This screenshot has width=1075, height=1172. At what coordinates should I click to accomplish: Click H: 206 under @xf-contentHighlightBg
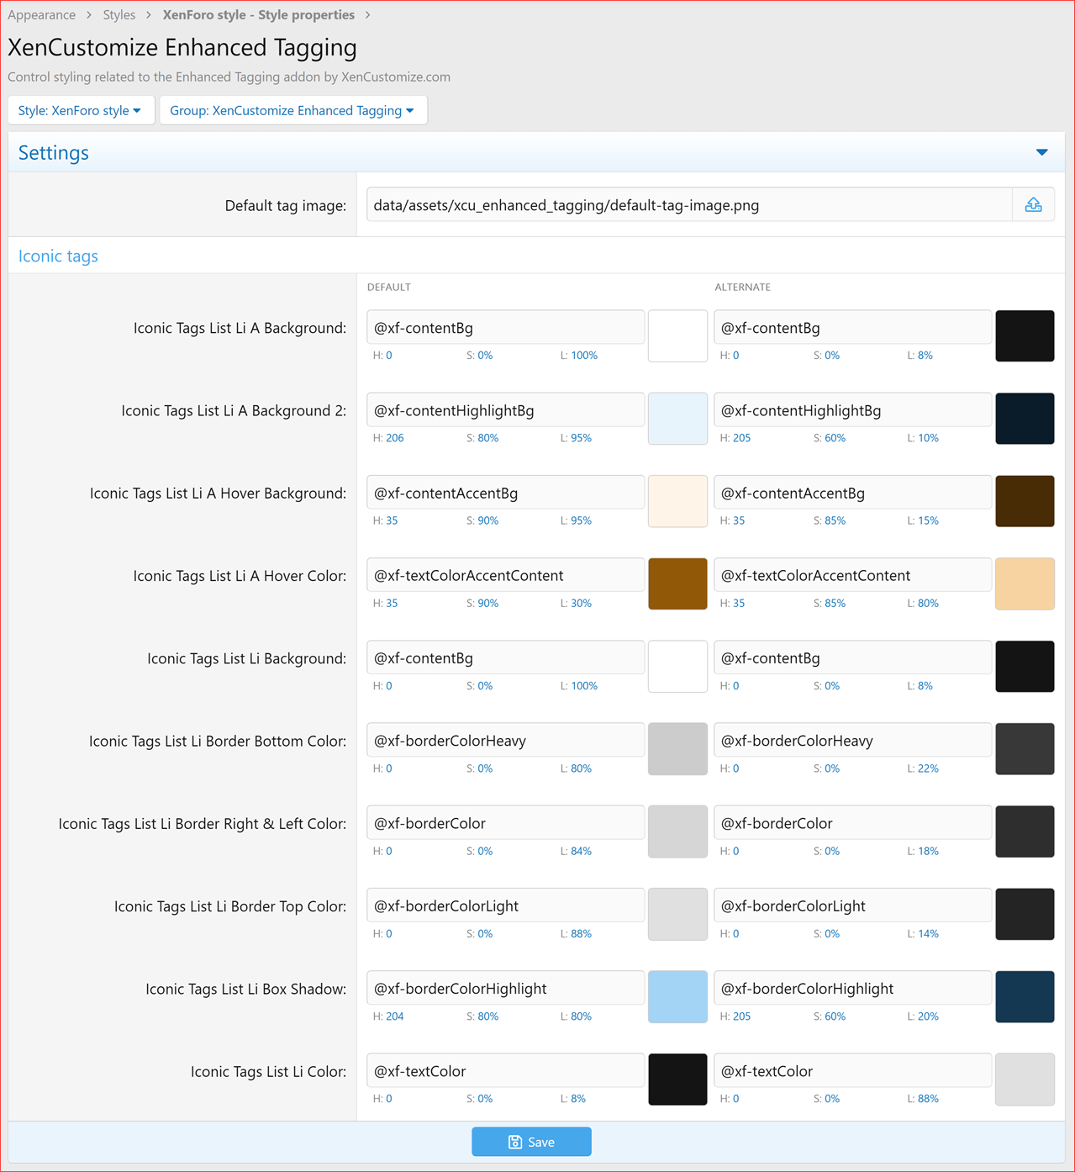tap(388, 437)
